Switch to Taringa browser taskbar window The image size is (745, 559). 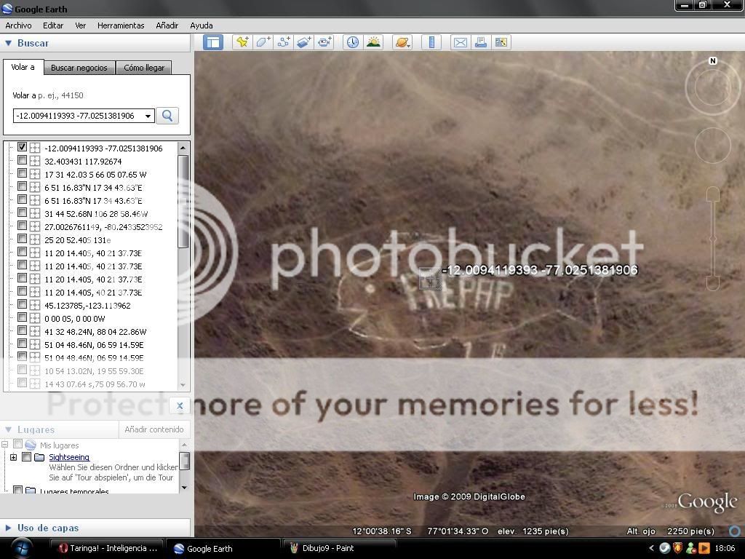coord(108,548)
